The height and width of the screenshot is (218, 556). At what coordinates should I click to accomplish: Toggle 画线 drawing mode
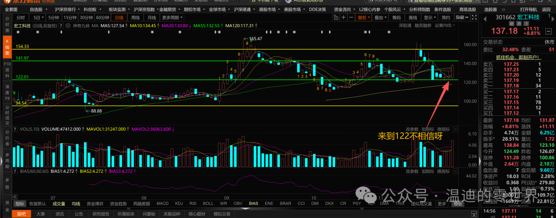[x=413, y=17]
